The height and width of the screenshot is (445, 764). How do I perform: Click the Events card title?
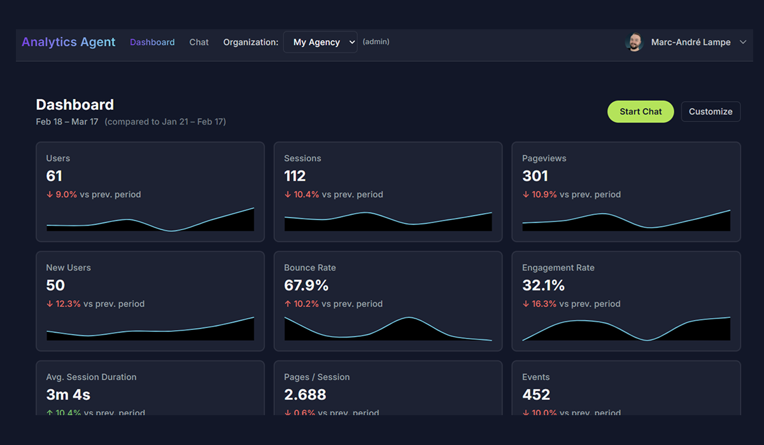click(x=536, y=377)
